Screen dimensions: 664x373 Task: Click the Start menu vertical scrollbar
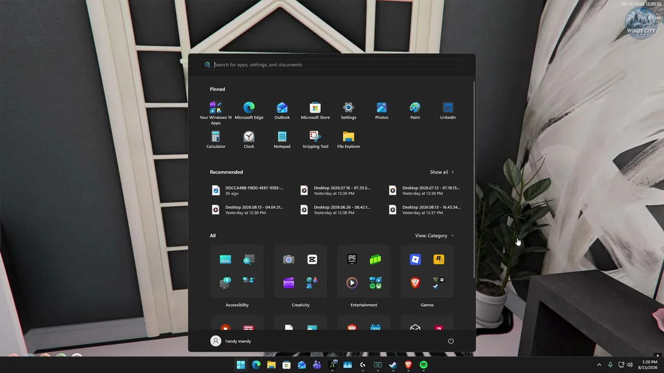click(x=474, y=179)
